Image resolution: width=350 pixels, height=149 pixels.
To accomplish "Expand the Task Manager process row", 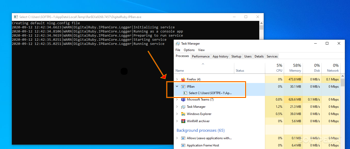I will click(177, 107).
